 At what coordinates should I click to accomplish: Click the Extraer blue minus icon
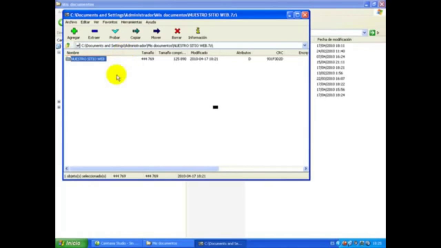[x=94, y=31]
